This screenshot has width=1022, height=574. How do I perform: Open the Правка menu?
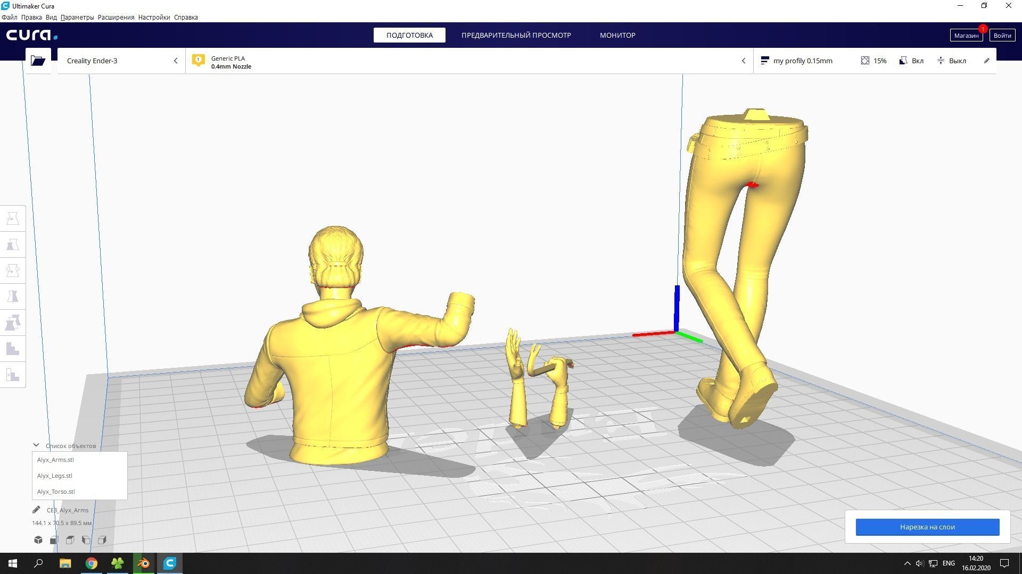click(31, 18)
